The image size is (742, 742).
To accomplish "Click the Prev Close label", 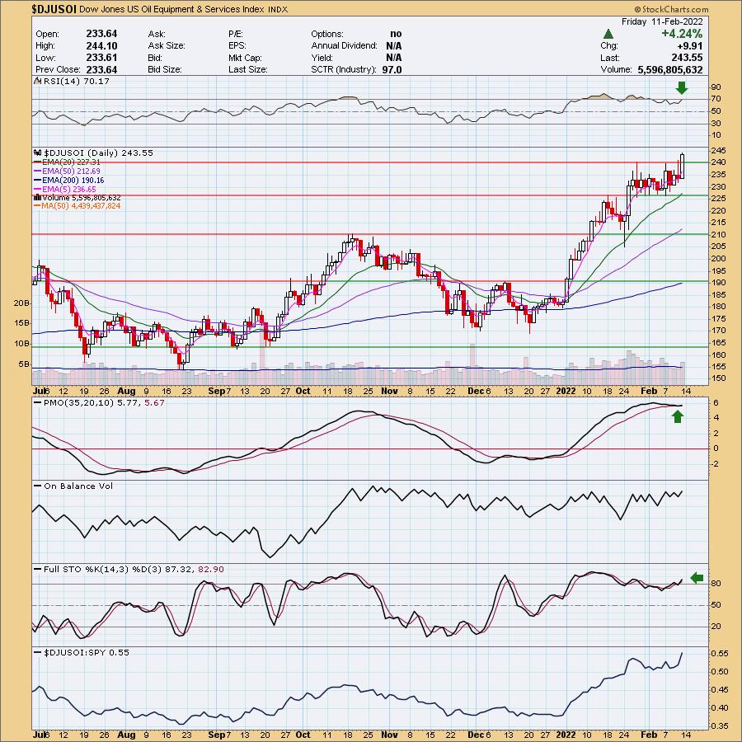I will 57,69.
